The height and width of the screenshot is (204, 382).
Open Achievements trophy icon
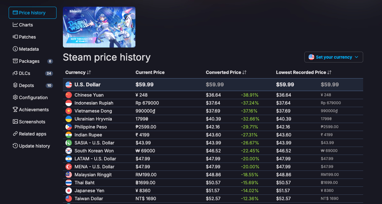(x=15, y=110)
